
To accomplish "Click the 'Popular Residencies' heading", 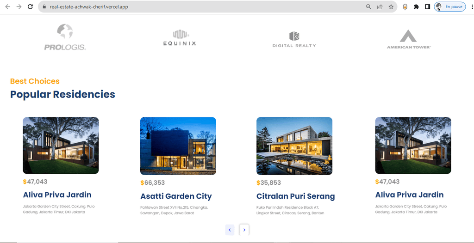I will pos(62,95).
